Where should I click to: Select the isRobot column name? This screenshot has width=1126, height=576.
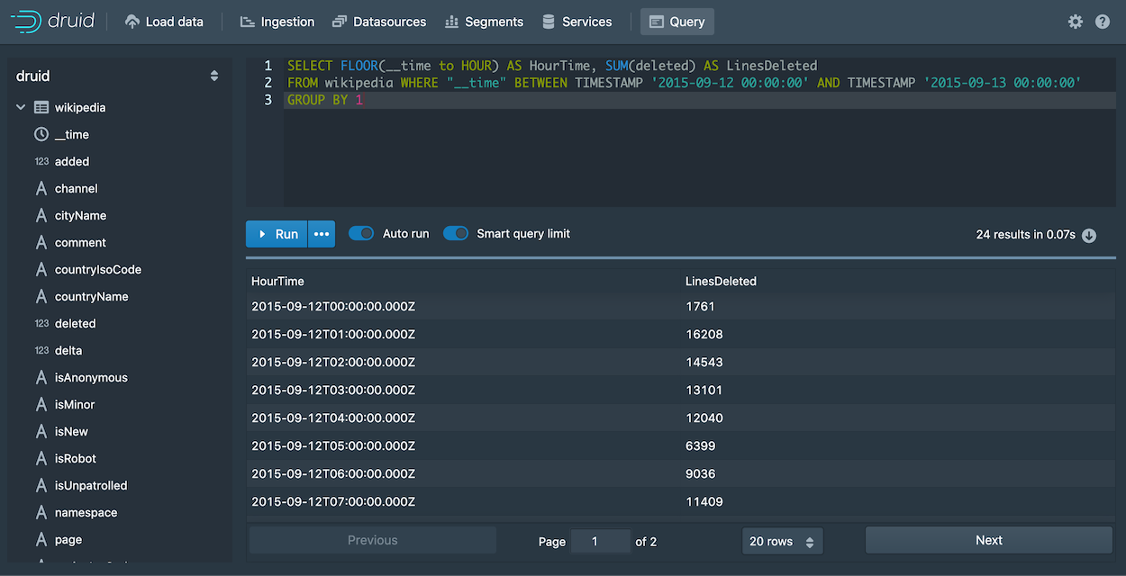(x=76, y=458)
